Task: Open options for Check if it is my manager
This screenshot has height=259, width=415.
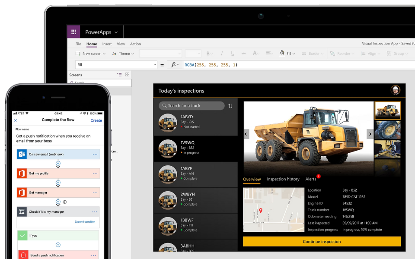Action: click(x=95, y=212)
